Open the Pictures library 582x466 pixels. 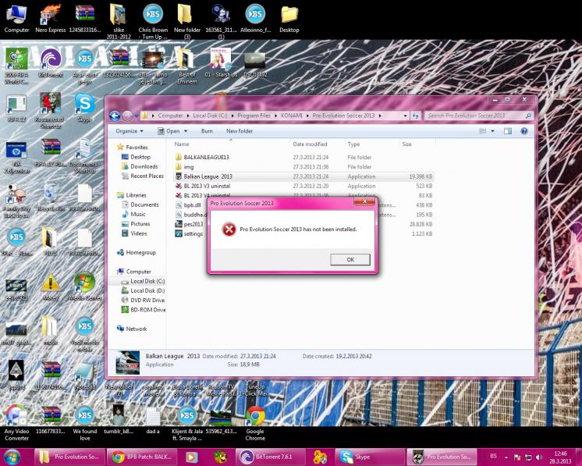coord(136,224)
